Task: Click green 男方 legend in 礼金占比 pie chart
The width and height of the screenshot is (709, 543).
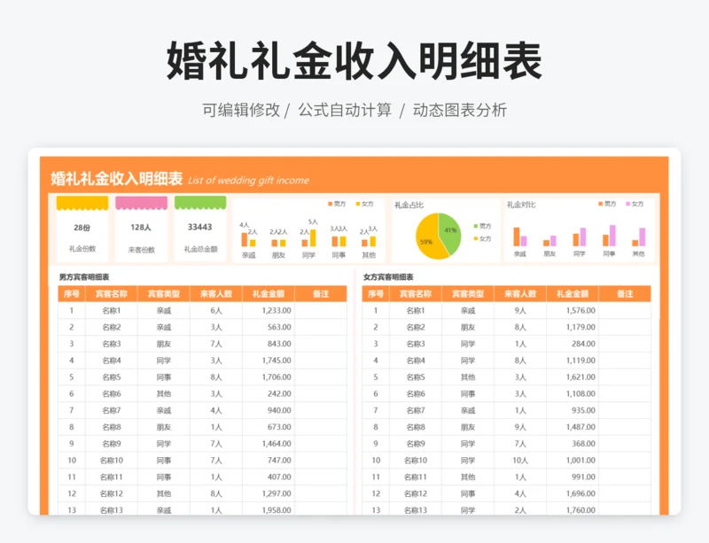Action: tap(482, 226)
